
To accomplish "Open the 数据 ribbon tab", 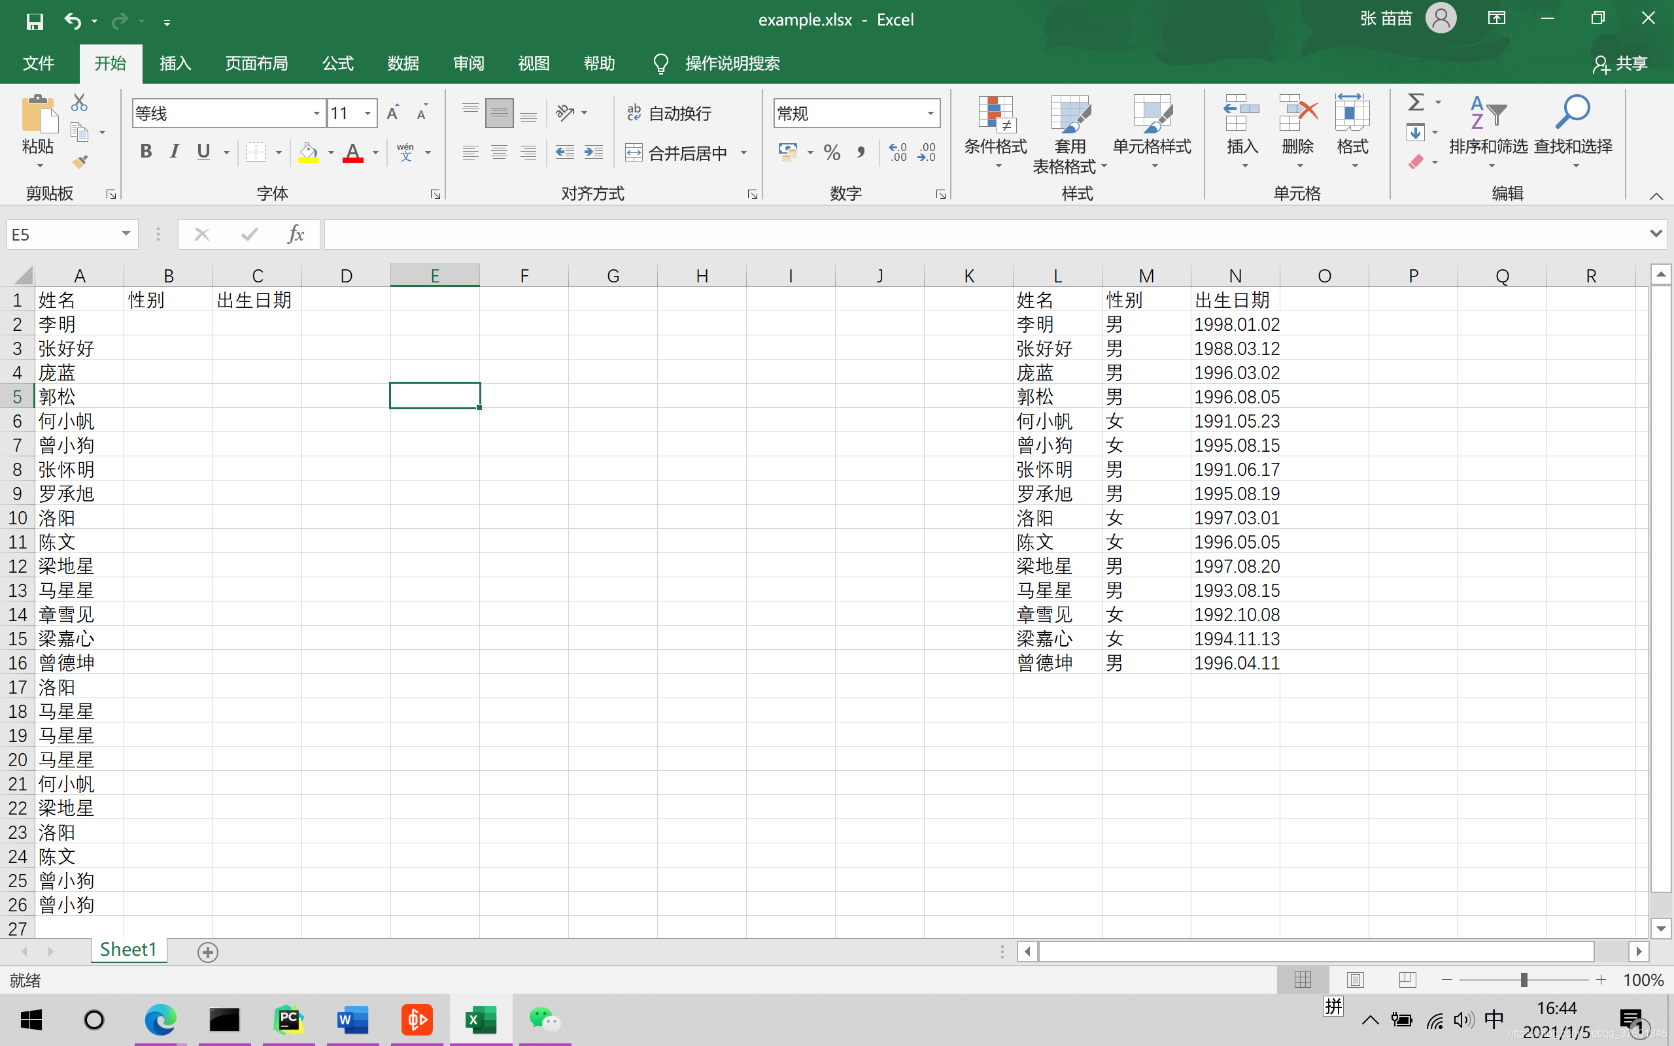I will [x=403, y=63].
